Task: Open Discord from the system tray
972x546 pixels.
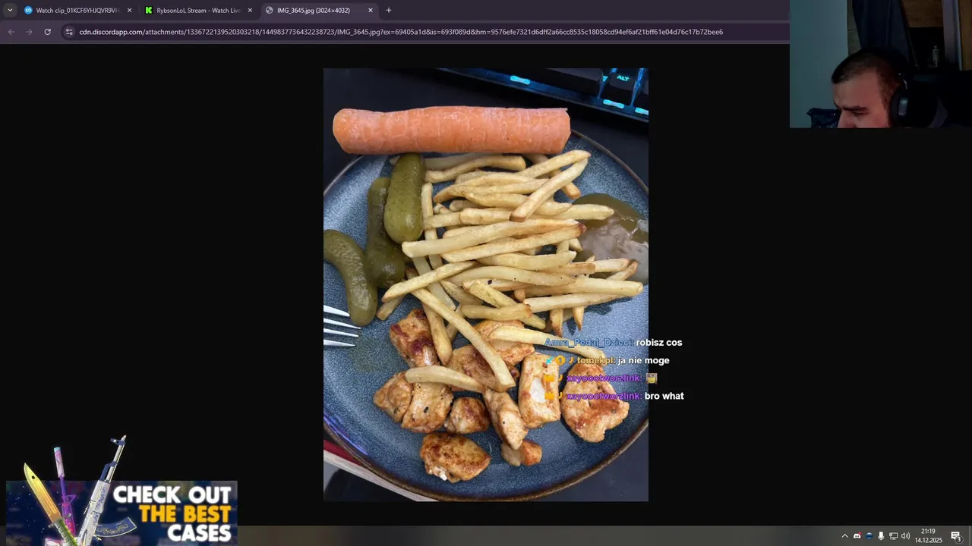Action: 857,536
